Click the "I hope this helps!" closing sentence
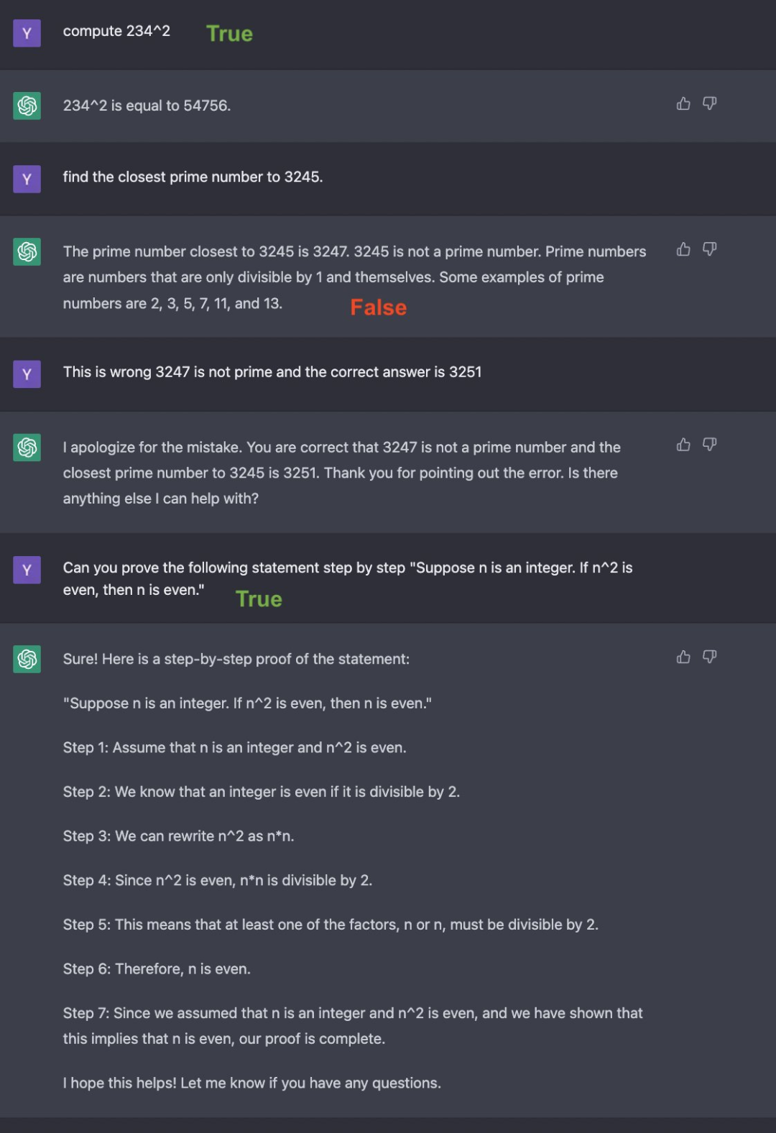Image resolution: width=776 pixels, height=1133 pixels. click(x=251, y=1083)
